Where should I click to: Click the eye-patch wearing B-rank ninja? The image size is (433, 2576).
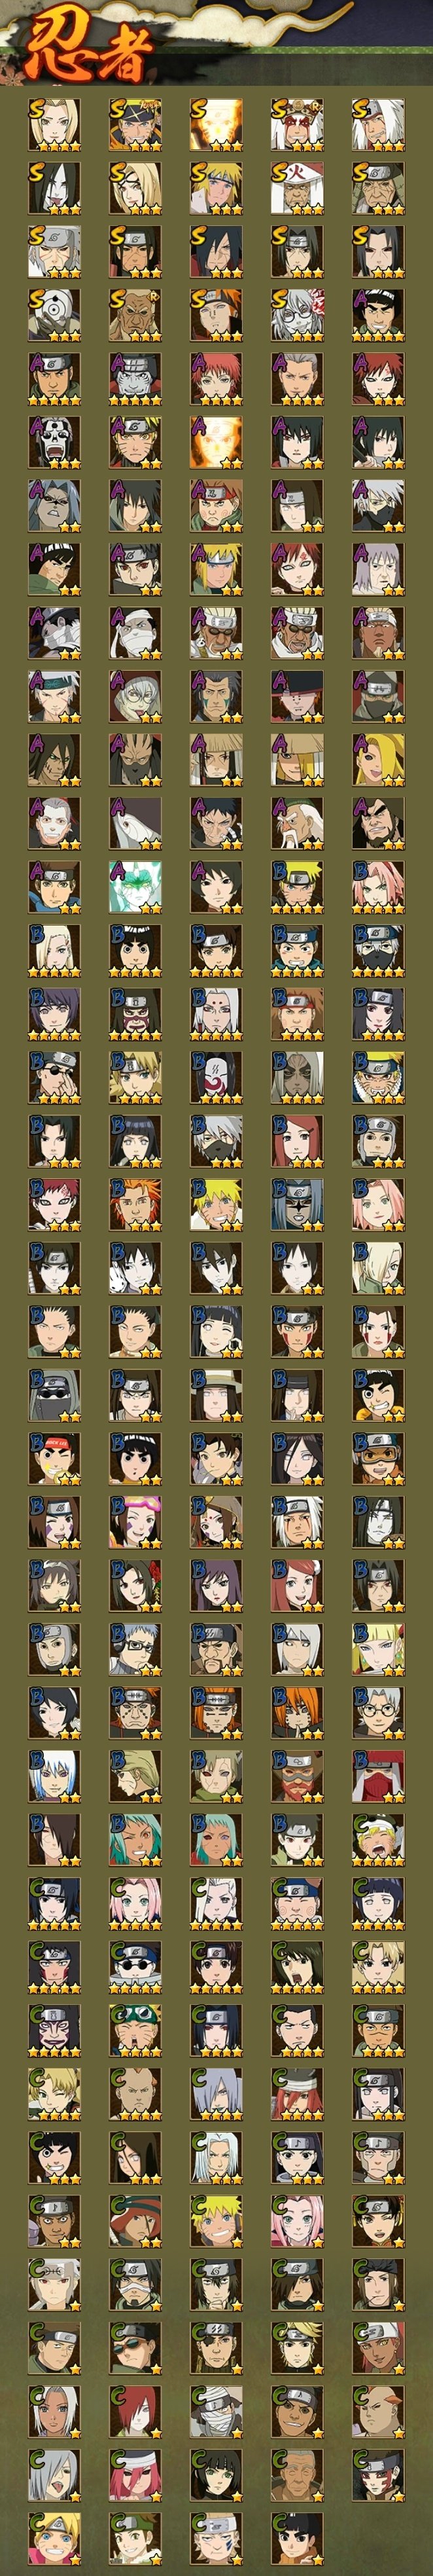(x=54, y=1077)
